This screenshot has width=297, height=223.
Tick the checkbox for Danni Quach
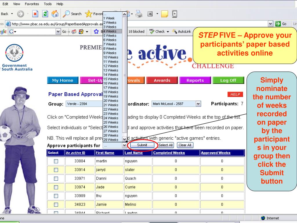click(x=56, y=179)
